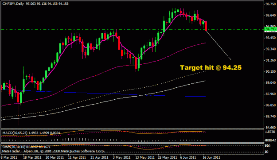
Task: Click the 95.640 price scale label
Action: pyautogui.click(x=271, y=16)
